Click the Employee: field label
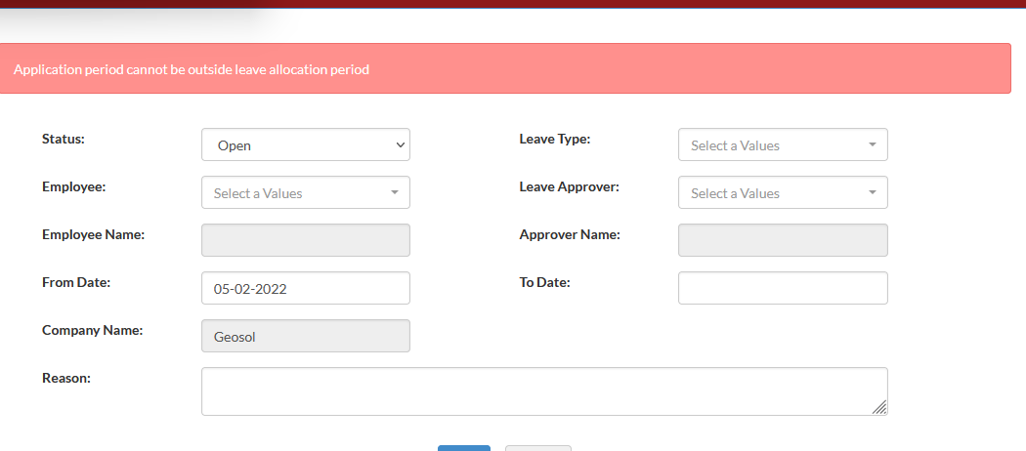The width and height of the screenshot is (1026, 451). (x=74, y=186)
